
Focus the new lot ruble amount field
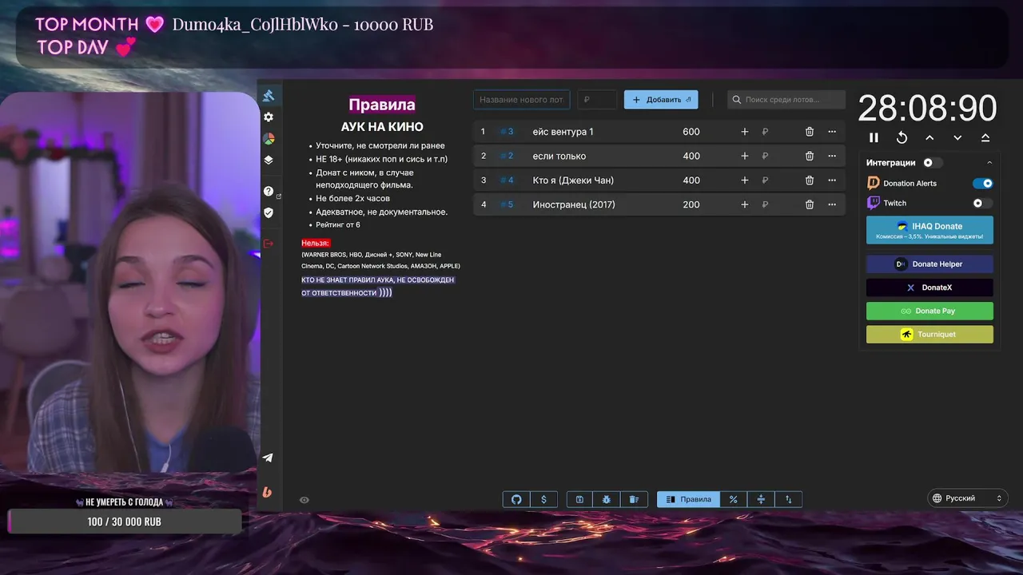(597, 100)
